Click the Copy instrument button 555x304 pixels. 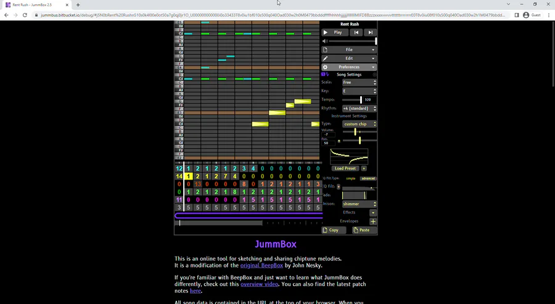pyautogui.click(x=334, y=230)
